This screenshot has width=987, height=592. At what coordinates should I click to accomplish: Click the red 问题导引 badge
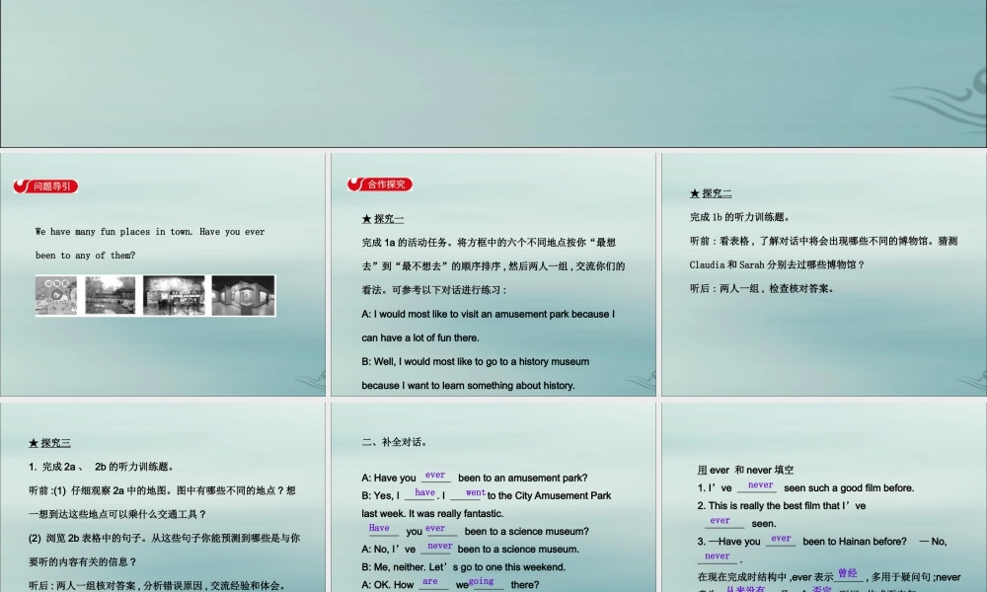pos(46,186)
